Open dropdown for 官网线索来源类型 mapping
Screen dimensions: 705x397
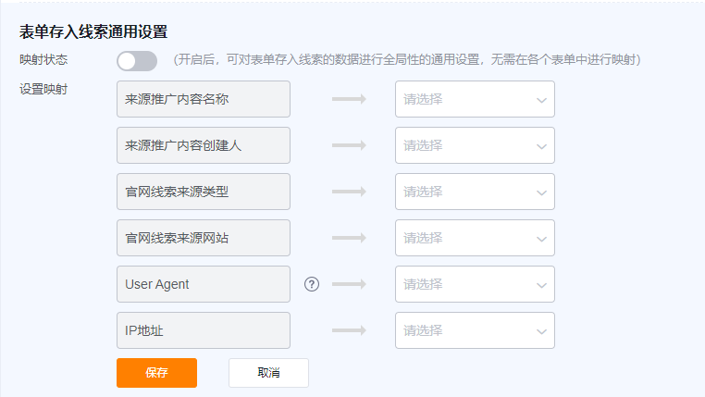475,192
